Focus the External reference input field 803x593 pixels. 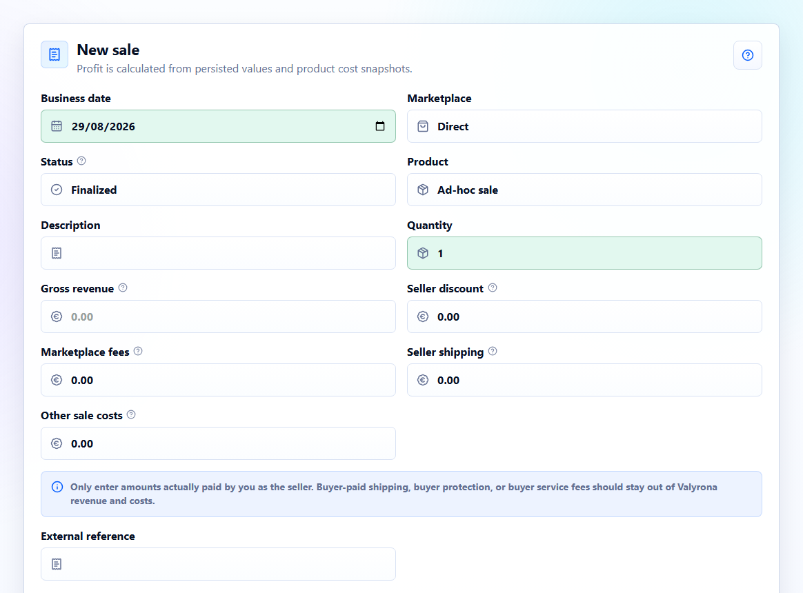218,564
